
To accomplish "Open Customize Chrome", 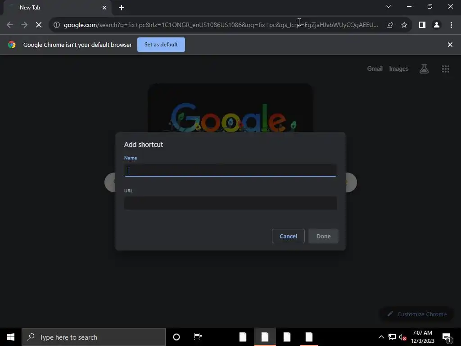I will coord(418,314).
